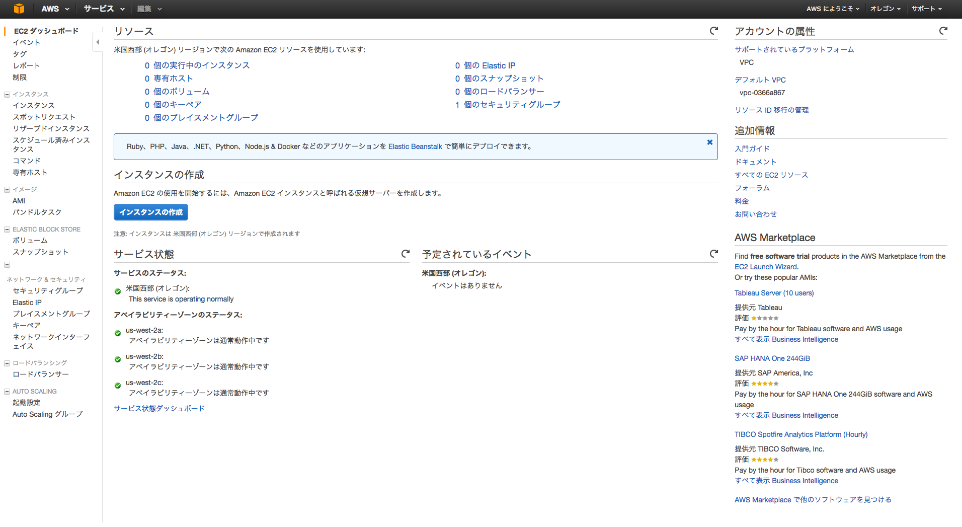The image size is (962, 527).
Task: Dismiss the Elastic Beanstalk info banner
Action: [x=709, y=141]
